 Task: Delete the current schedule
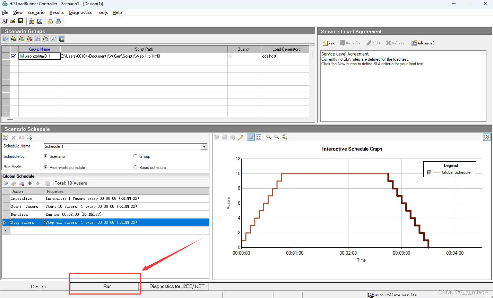tap(14, 137)
